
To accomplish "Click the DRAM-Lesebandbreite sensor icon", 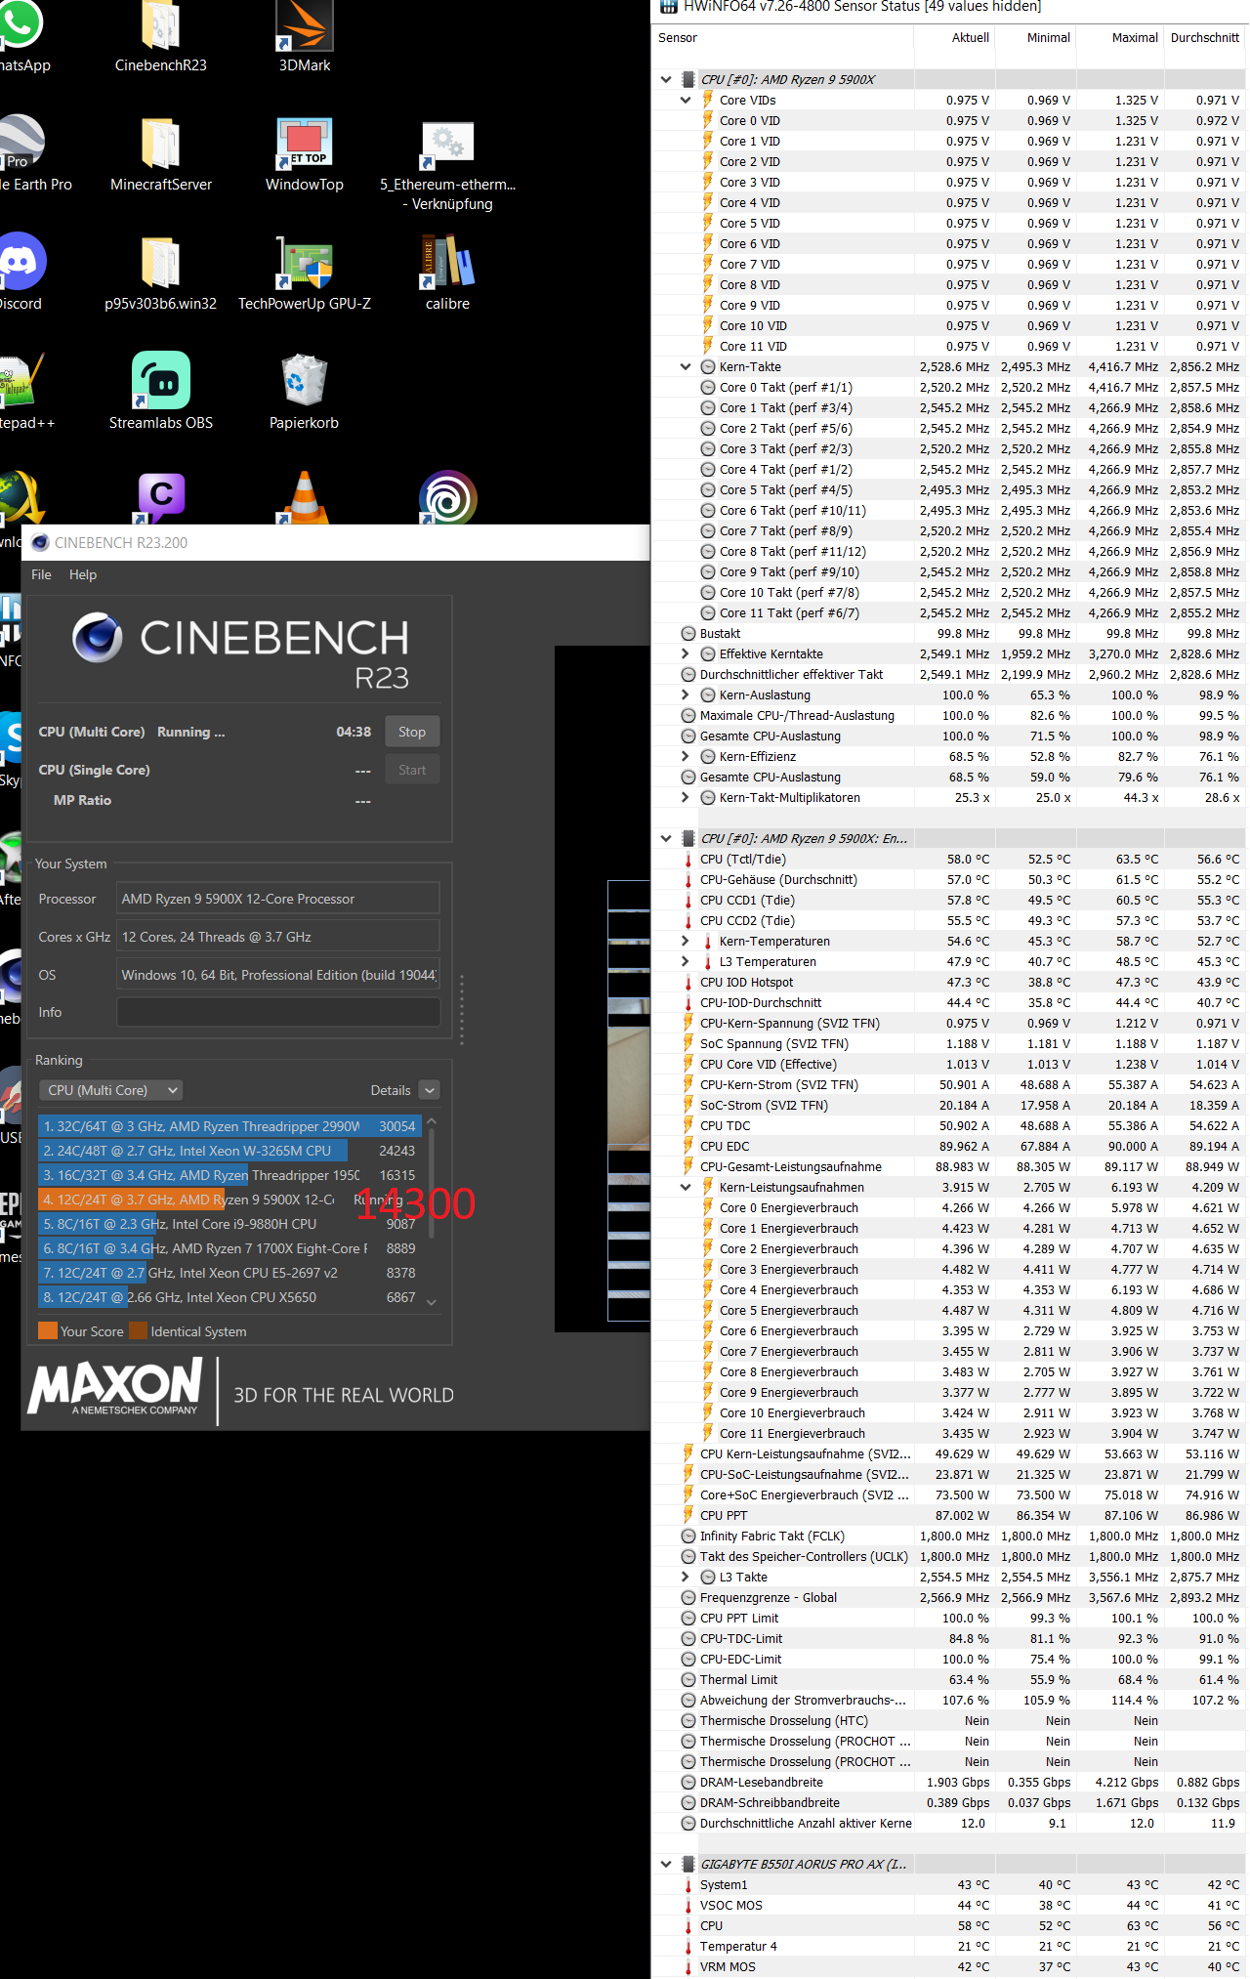I will (x=688, y=1783).
